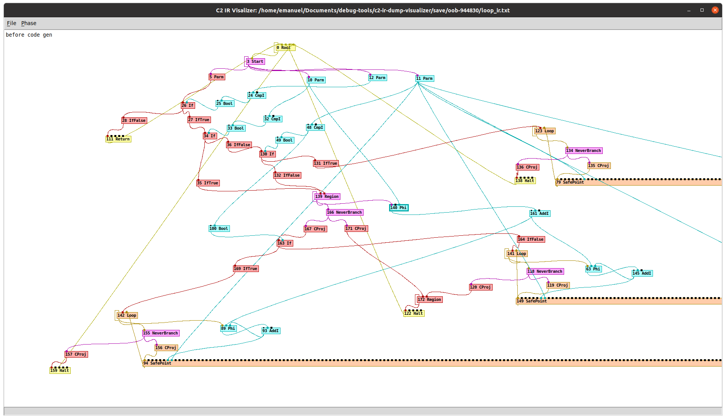Select the 0 Root node
Viewport: 726px width, 419px height.
click(286, 48)
